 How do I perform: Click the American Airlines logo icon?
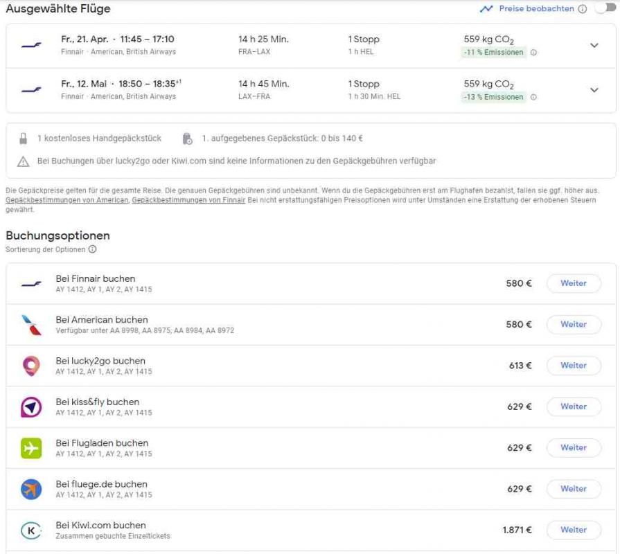(31, 325)
